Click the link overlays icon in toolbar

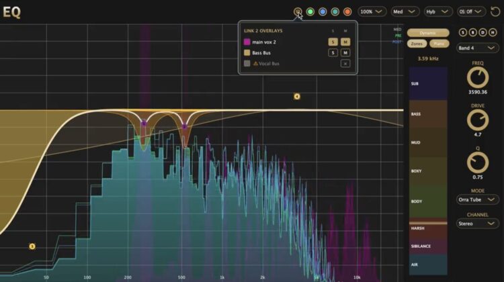[298, 11]
